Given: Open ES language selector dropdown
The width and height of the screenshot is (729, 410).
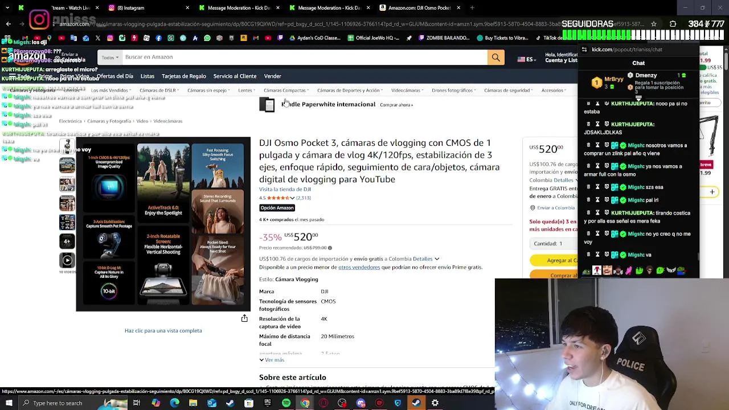Looking at the screenshot, I should coord(526,59).
